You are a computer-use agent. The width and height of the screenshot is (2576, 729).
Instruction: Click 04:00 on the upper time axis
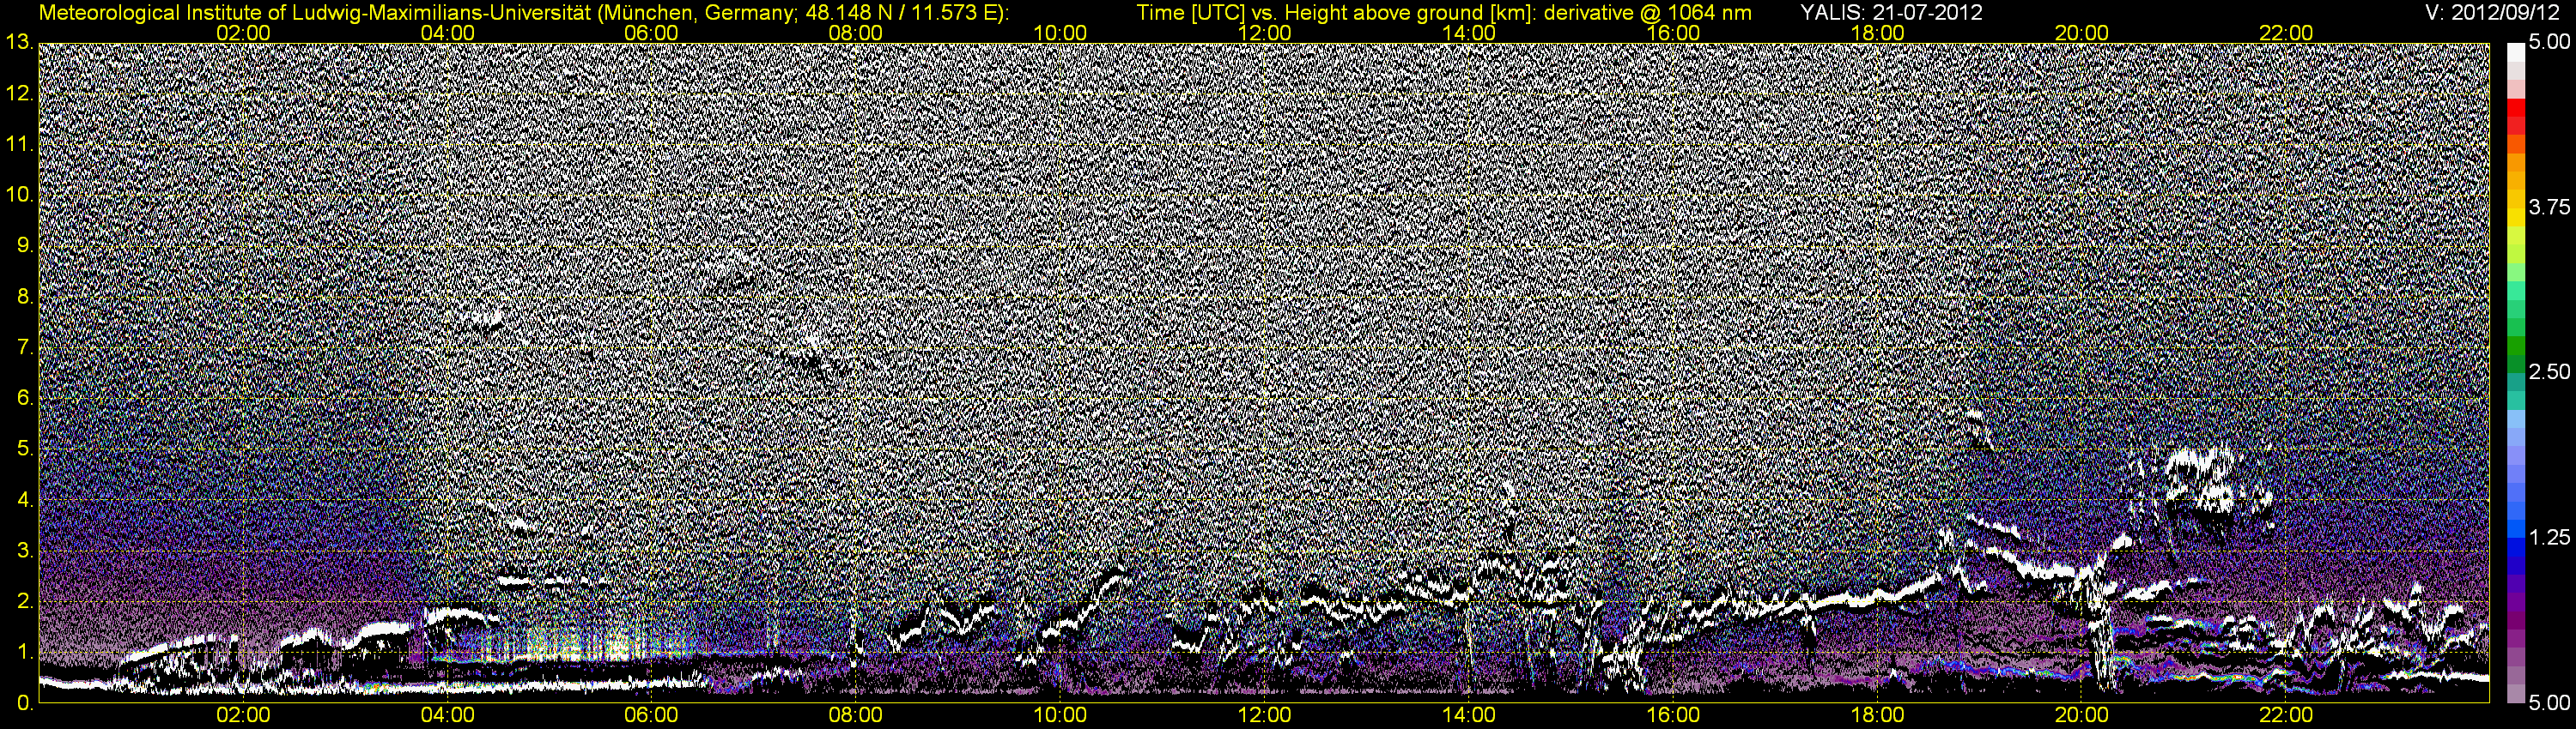[447, 33]
